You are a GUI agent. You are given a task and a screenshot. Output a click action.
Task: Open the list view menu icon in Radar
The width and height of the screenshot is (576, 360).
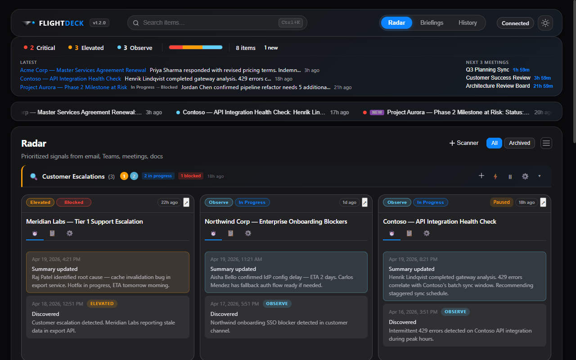(x=546, y=143)
